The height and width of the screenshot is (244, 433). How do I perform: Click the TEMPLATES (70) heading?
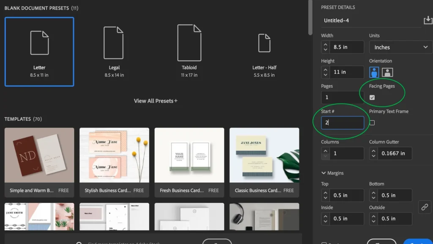[23, 119]
